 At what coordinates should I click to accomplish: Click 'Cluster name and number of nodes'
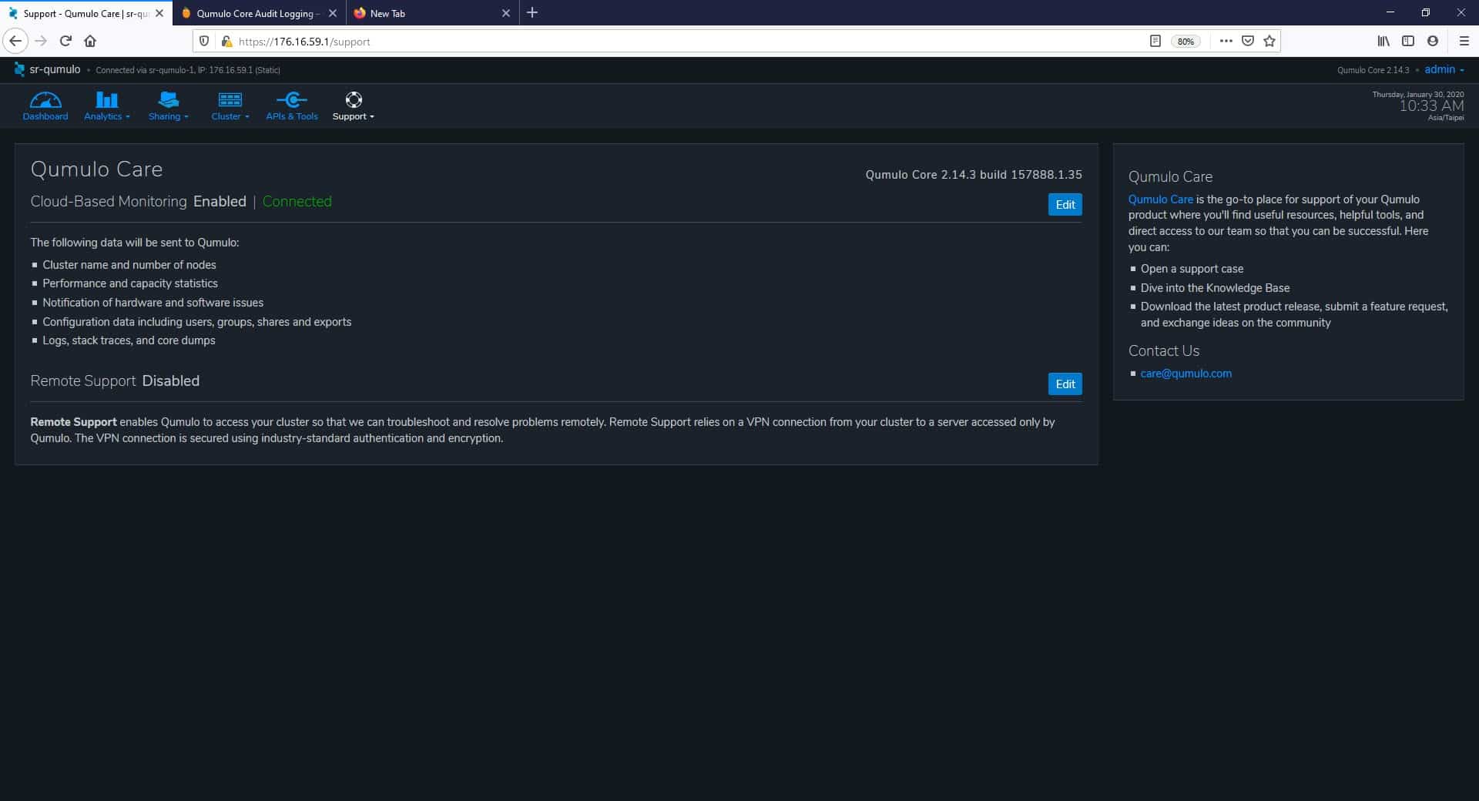coord(129,265)
